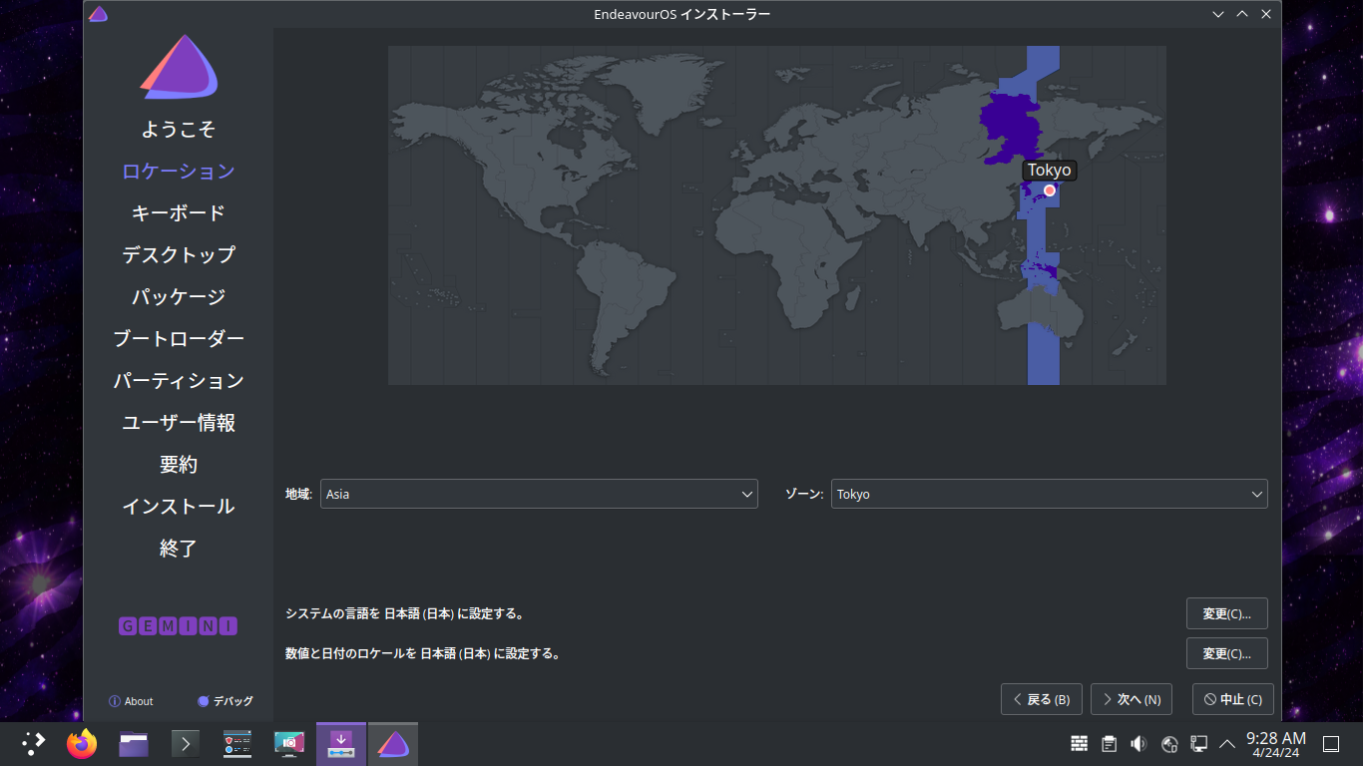Select the キーボード step in the sidebar
This screenshot has width=1363, height=766.
tap(179, 213)
